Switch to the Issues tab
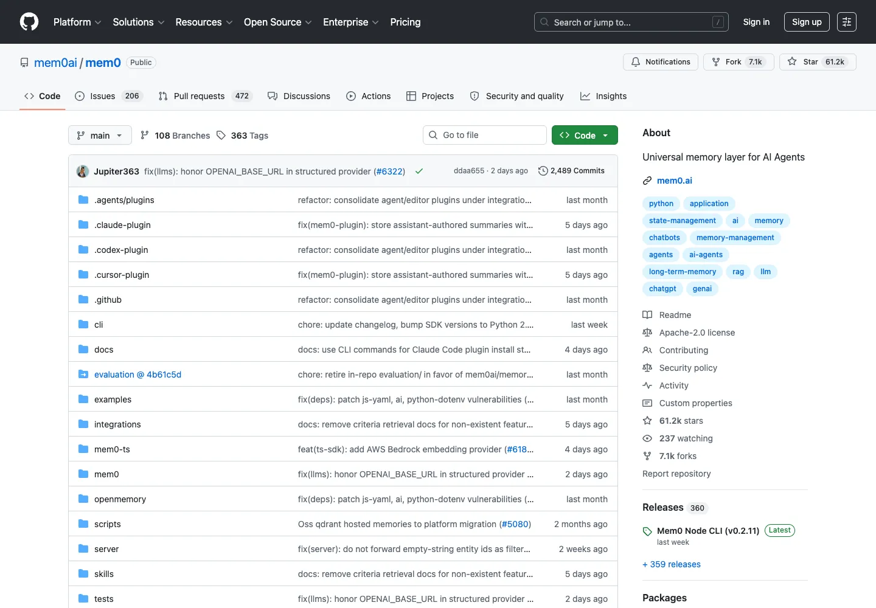Viewport: 876px width, 608px height. [x=108, y=96]
